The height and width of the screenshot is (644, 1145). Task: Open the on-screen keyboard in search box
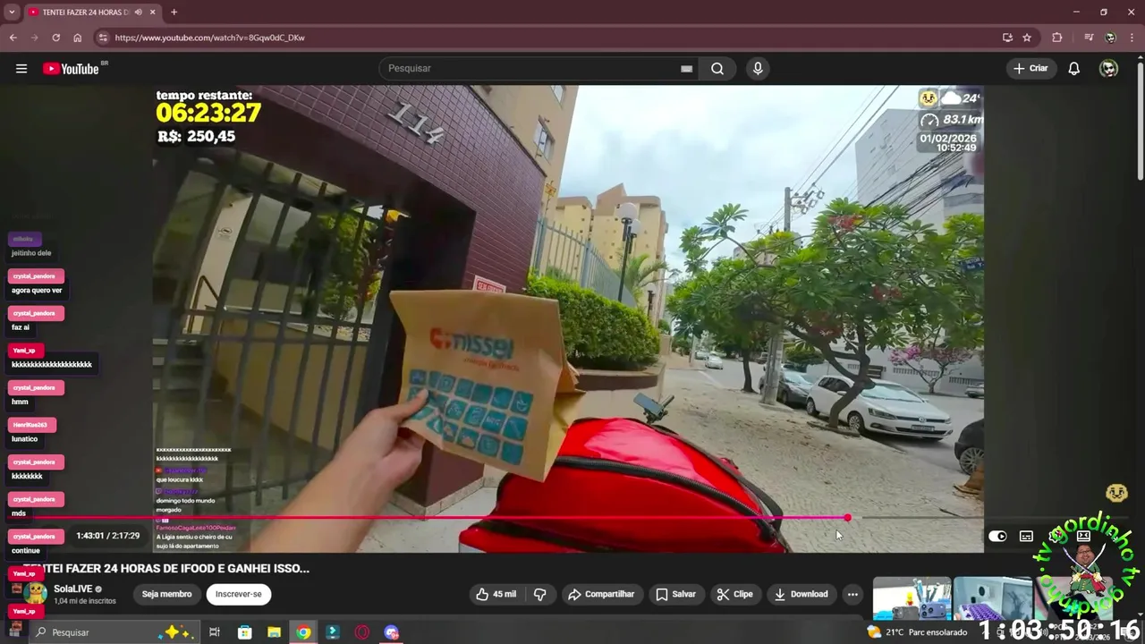[x=686, y=69]
